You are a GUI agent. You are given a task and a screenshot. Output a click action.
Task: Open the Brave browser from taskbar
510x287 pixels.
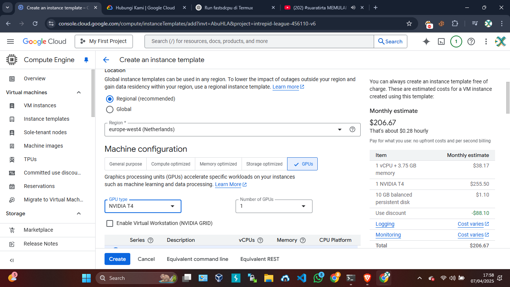(368, 278)
